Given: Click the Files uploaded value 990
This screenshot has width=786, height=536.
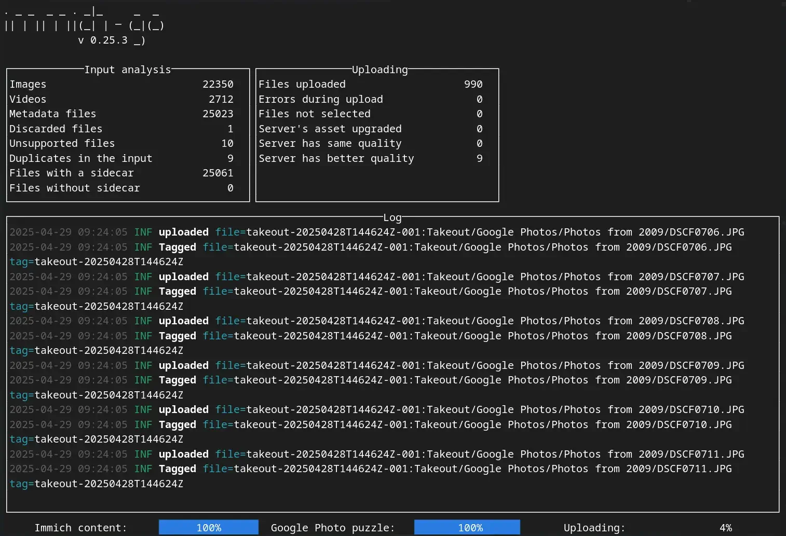Looking at the screenshot, I should [x=473, y=84].
